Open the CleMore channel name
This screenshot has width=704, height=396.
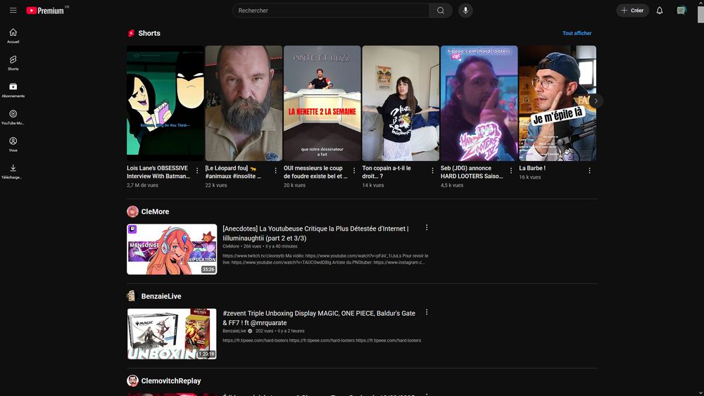click(x=155, y=212)
